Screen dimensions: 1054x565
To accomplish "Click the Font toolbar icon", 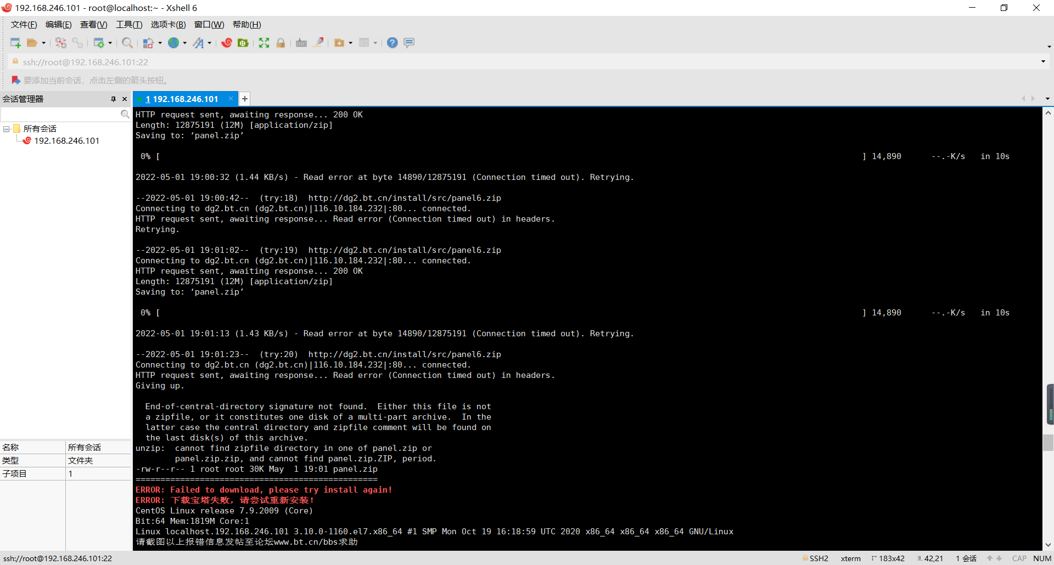I will pos(199,43).
